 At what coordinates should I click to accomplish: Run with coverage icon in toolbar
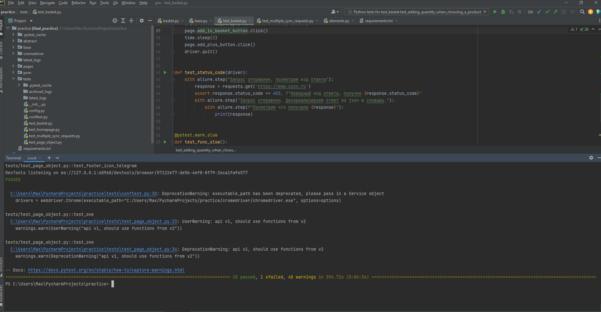pyautogui.click(x=511, y=12)
